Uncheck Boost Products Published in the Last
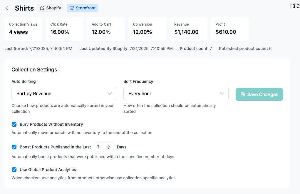 [x=14, y=147]
